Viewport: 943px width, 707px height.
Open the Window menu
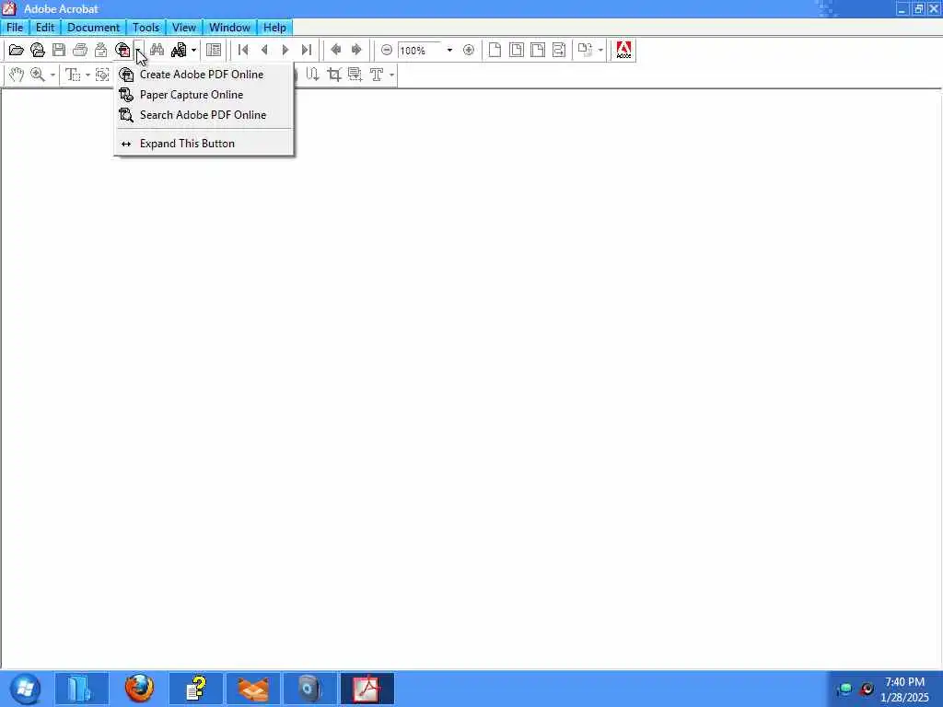(229, 28)
